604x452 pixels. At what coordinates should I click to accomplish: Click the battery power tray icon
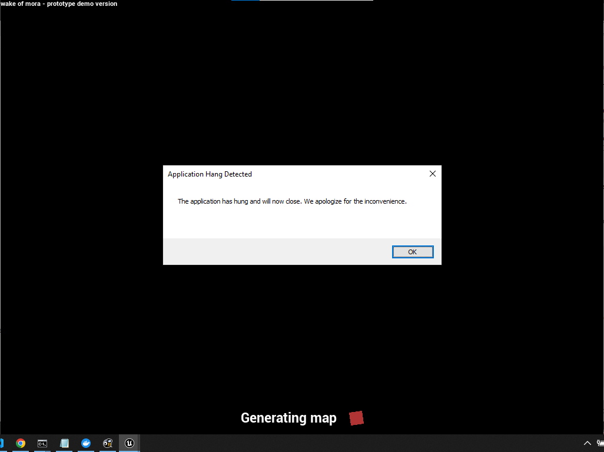coord(600,443)
